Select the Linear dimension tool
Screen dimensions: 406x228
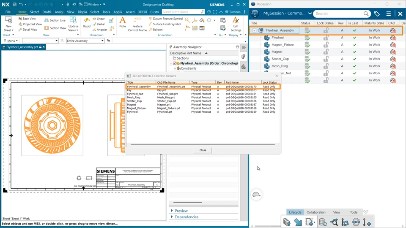point(99,19)
